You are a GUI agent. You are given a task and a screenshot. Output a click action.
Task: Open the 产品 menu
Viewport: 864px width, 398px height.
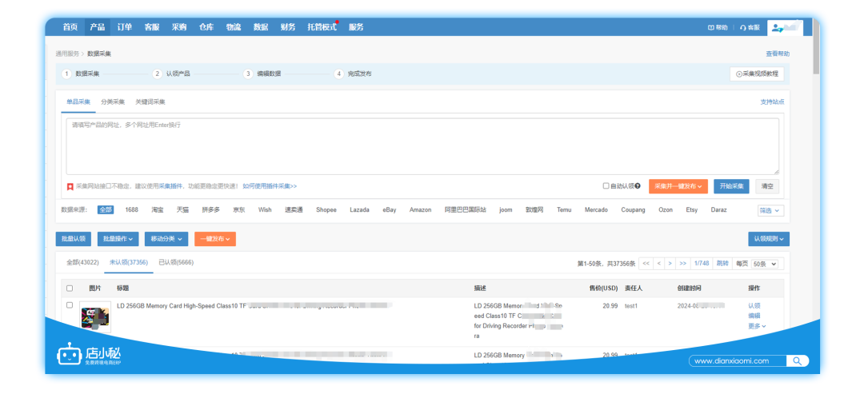pyautogui.click(x=98, y=27)
